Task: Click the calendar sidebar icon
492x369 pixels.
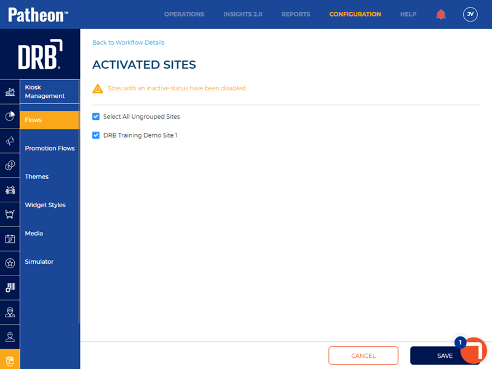Action: (x=10, y=239)
